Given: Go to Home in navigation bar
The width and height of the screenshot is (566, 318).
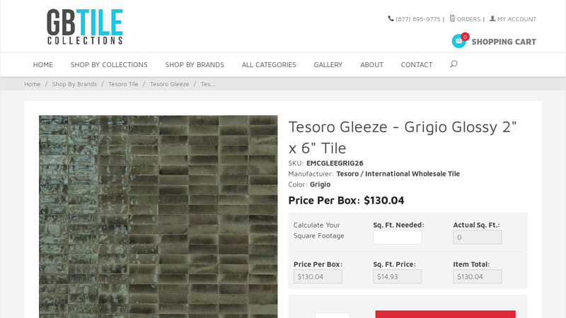Looking at the screenshot, I should (x=43, y=64).
